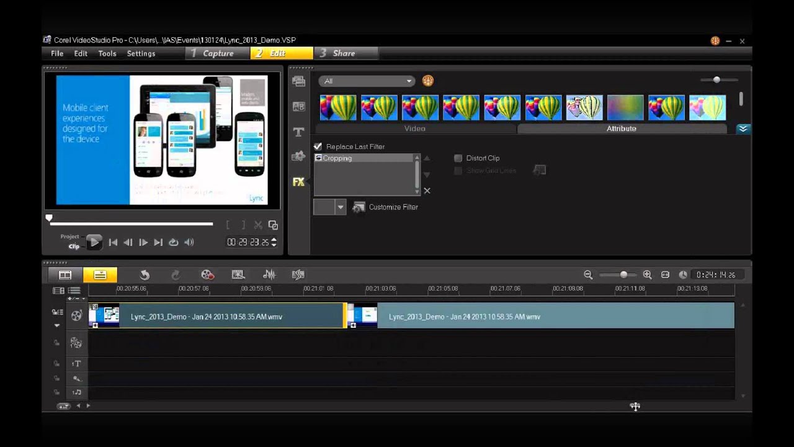Click the Corel Guide globe icon

coord(715,41)
